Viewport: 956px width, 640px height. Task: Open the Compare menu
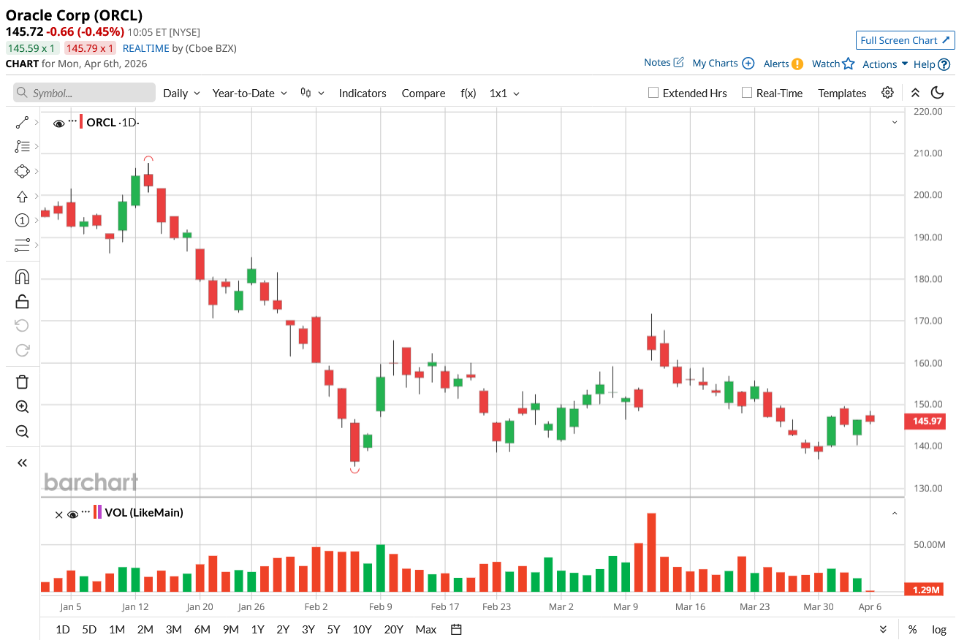point(423,93)
